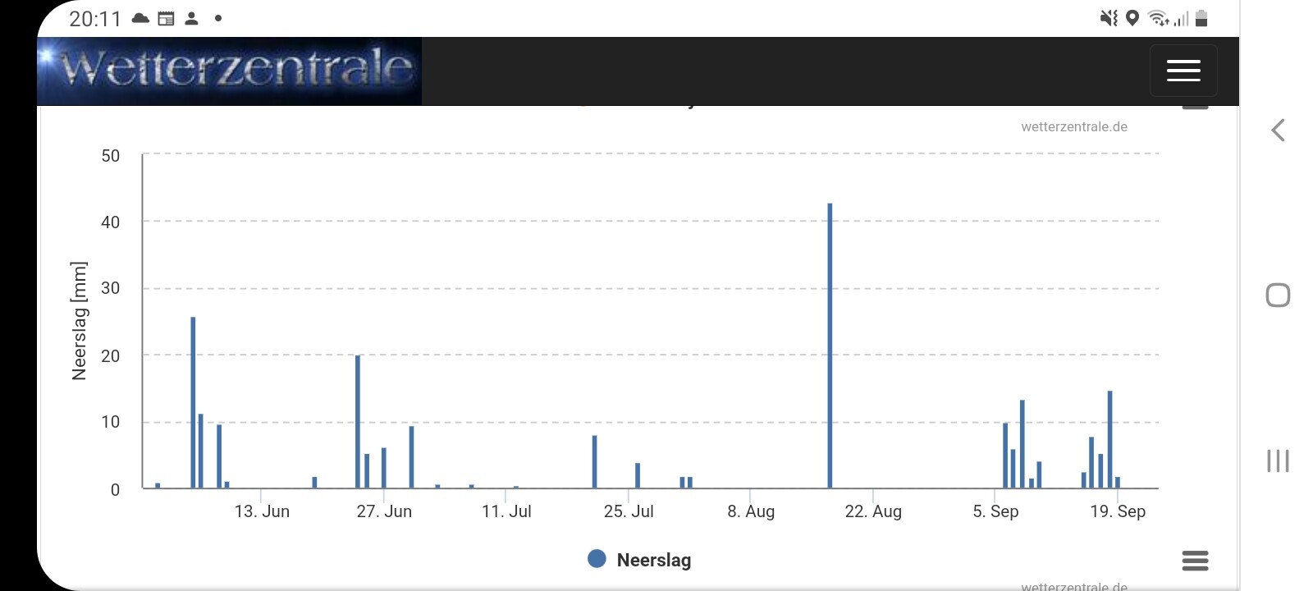This screenshot has width=1313, height=591.
Task: Click the "25. Jul" x-axis label
Action: [629, 511]
